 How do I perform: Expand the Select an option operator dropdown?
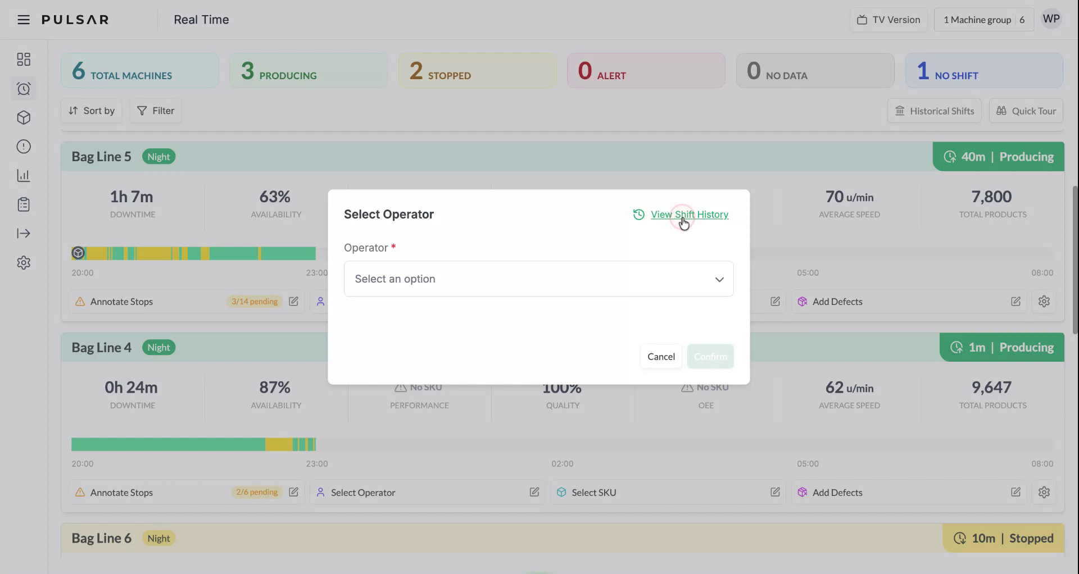coord(538,279)
